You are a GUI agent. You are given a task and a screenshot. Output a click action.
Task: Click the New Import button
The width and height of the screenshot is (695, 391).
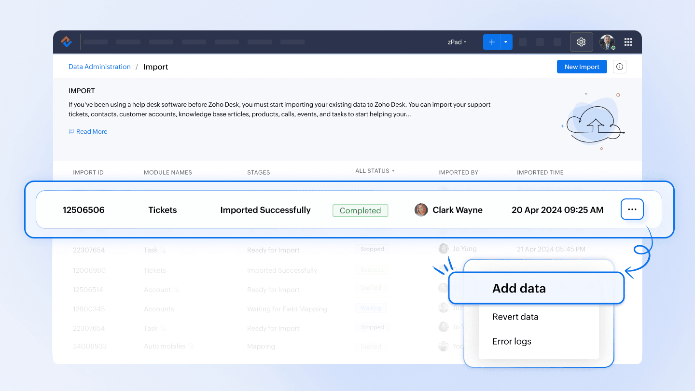pyautogui.click(x=582, y=67)
